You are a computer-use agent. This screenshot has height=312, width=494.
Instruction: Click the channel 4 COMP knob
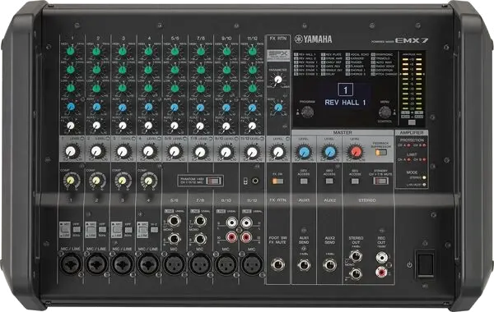click(148, 181)
